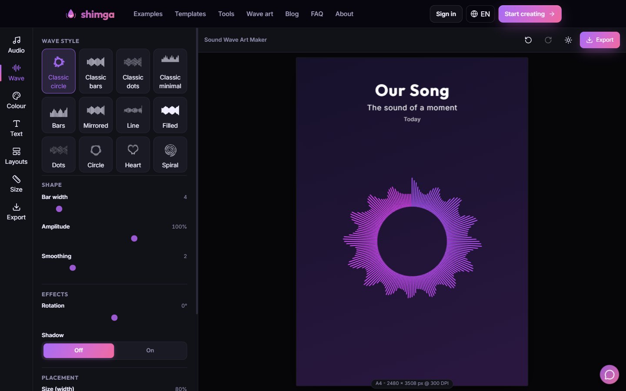
Task: Open the Export sidebar panel
Action: coord(16,212)
